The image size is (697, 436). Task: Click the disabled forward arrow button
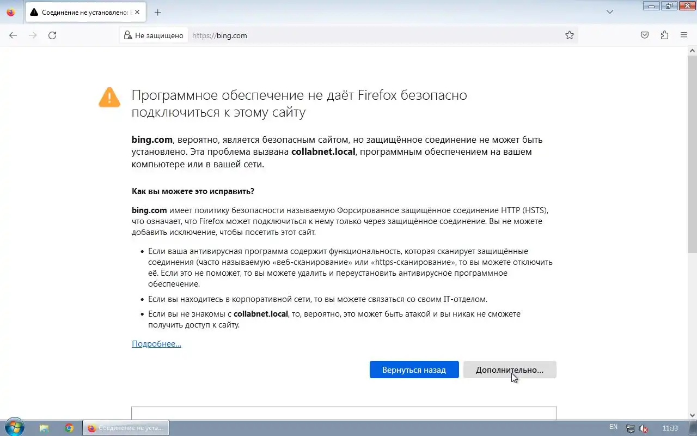[33, 35]
